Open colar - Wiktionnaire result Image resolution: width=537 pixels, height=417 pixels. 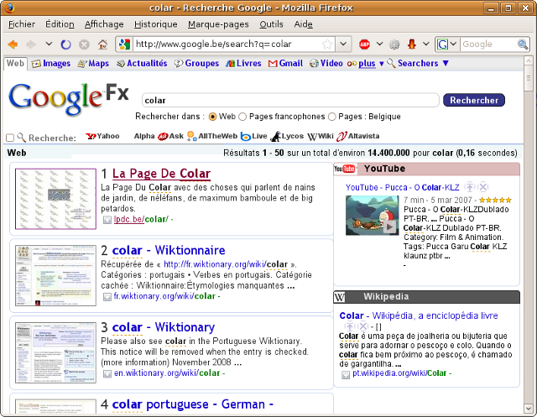[x=169, y=250]
